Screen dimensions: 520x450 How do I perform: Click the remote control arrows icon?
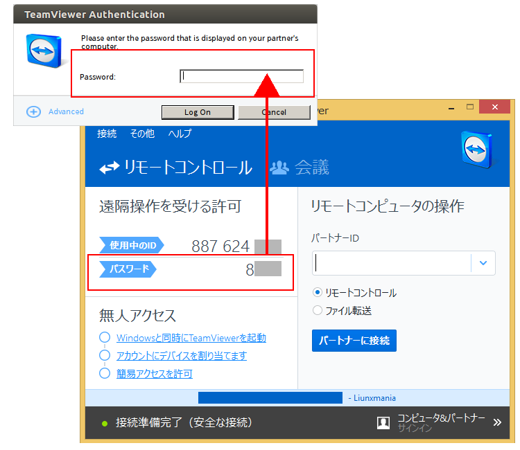click(110, 168)
